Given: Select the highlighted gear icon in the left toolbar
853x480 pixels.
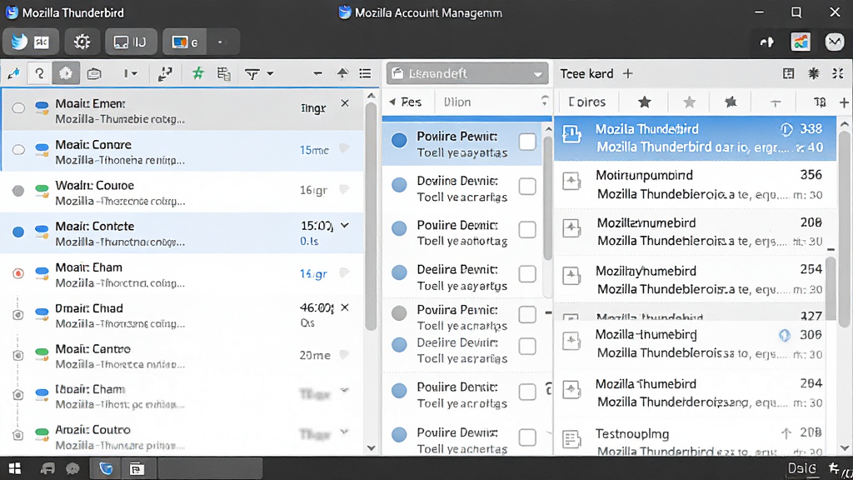Looking at the screenshot, I should (66, 73).
